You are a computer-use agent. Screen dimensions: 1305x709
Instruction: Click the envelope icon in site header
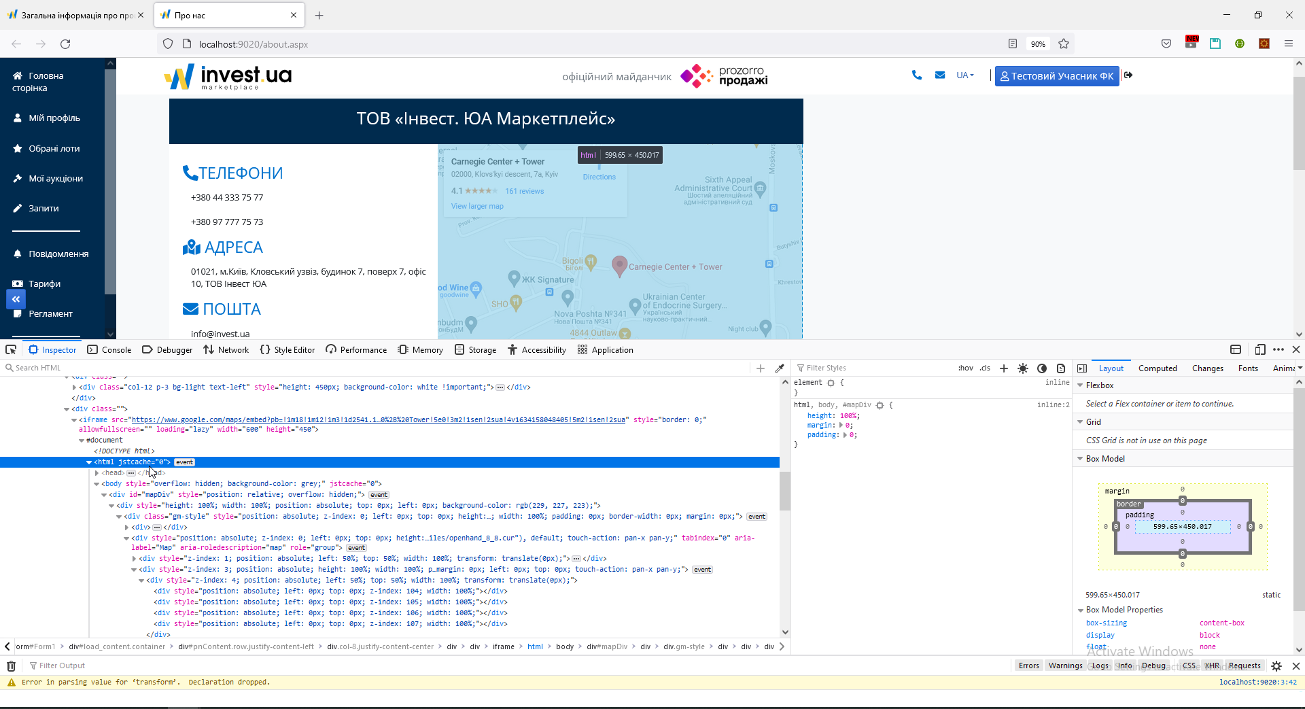click(x=940, y=75)
